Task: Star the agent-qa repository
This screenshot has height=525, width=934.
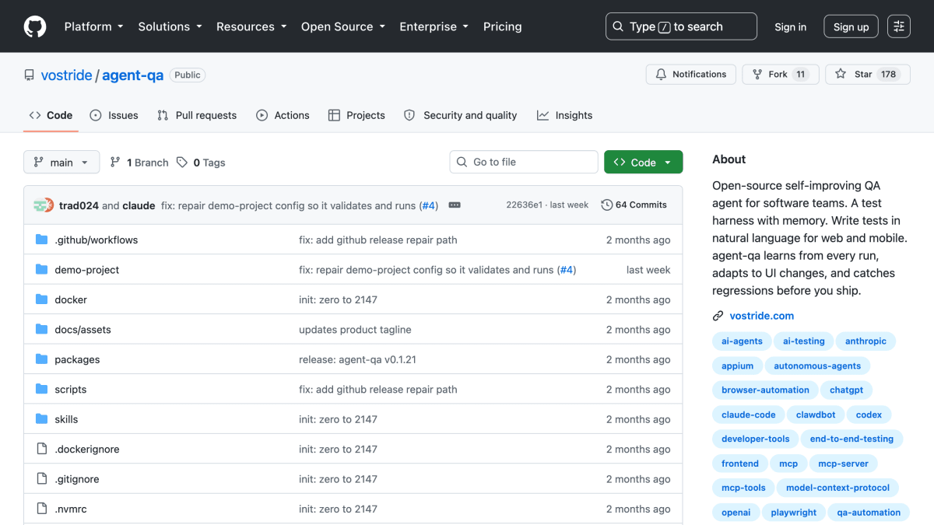Action: [868, 74]
